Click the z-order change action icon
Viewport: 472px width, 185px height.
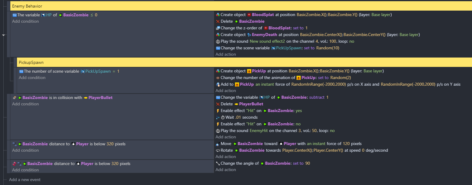click(218, 28)
